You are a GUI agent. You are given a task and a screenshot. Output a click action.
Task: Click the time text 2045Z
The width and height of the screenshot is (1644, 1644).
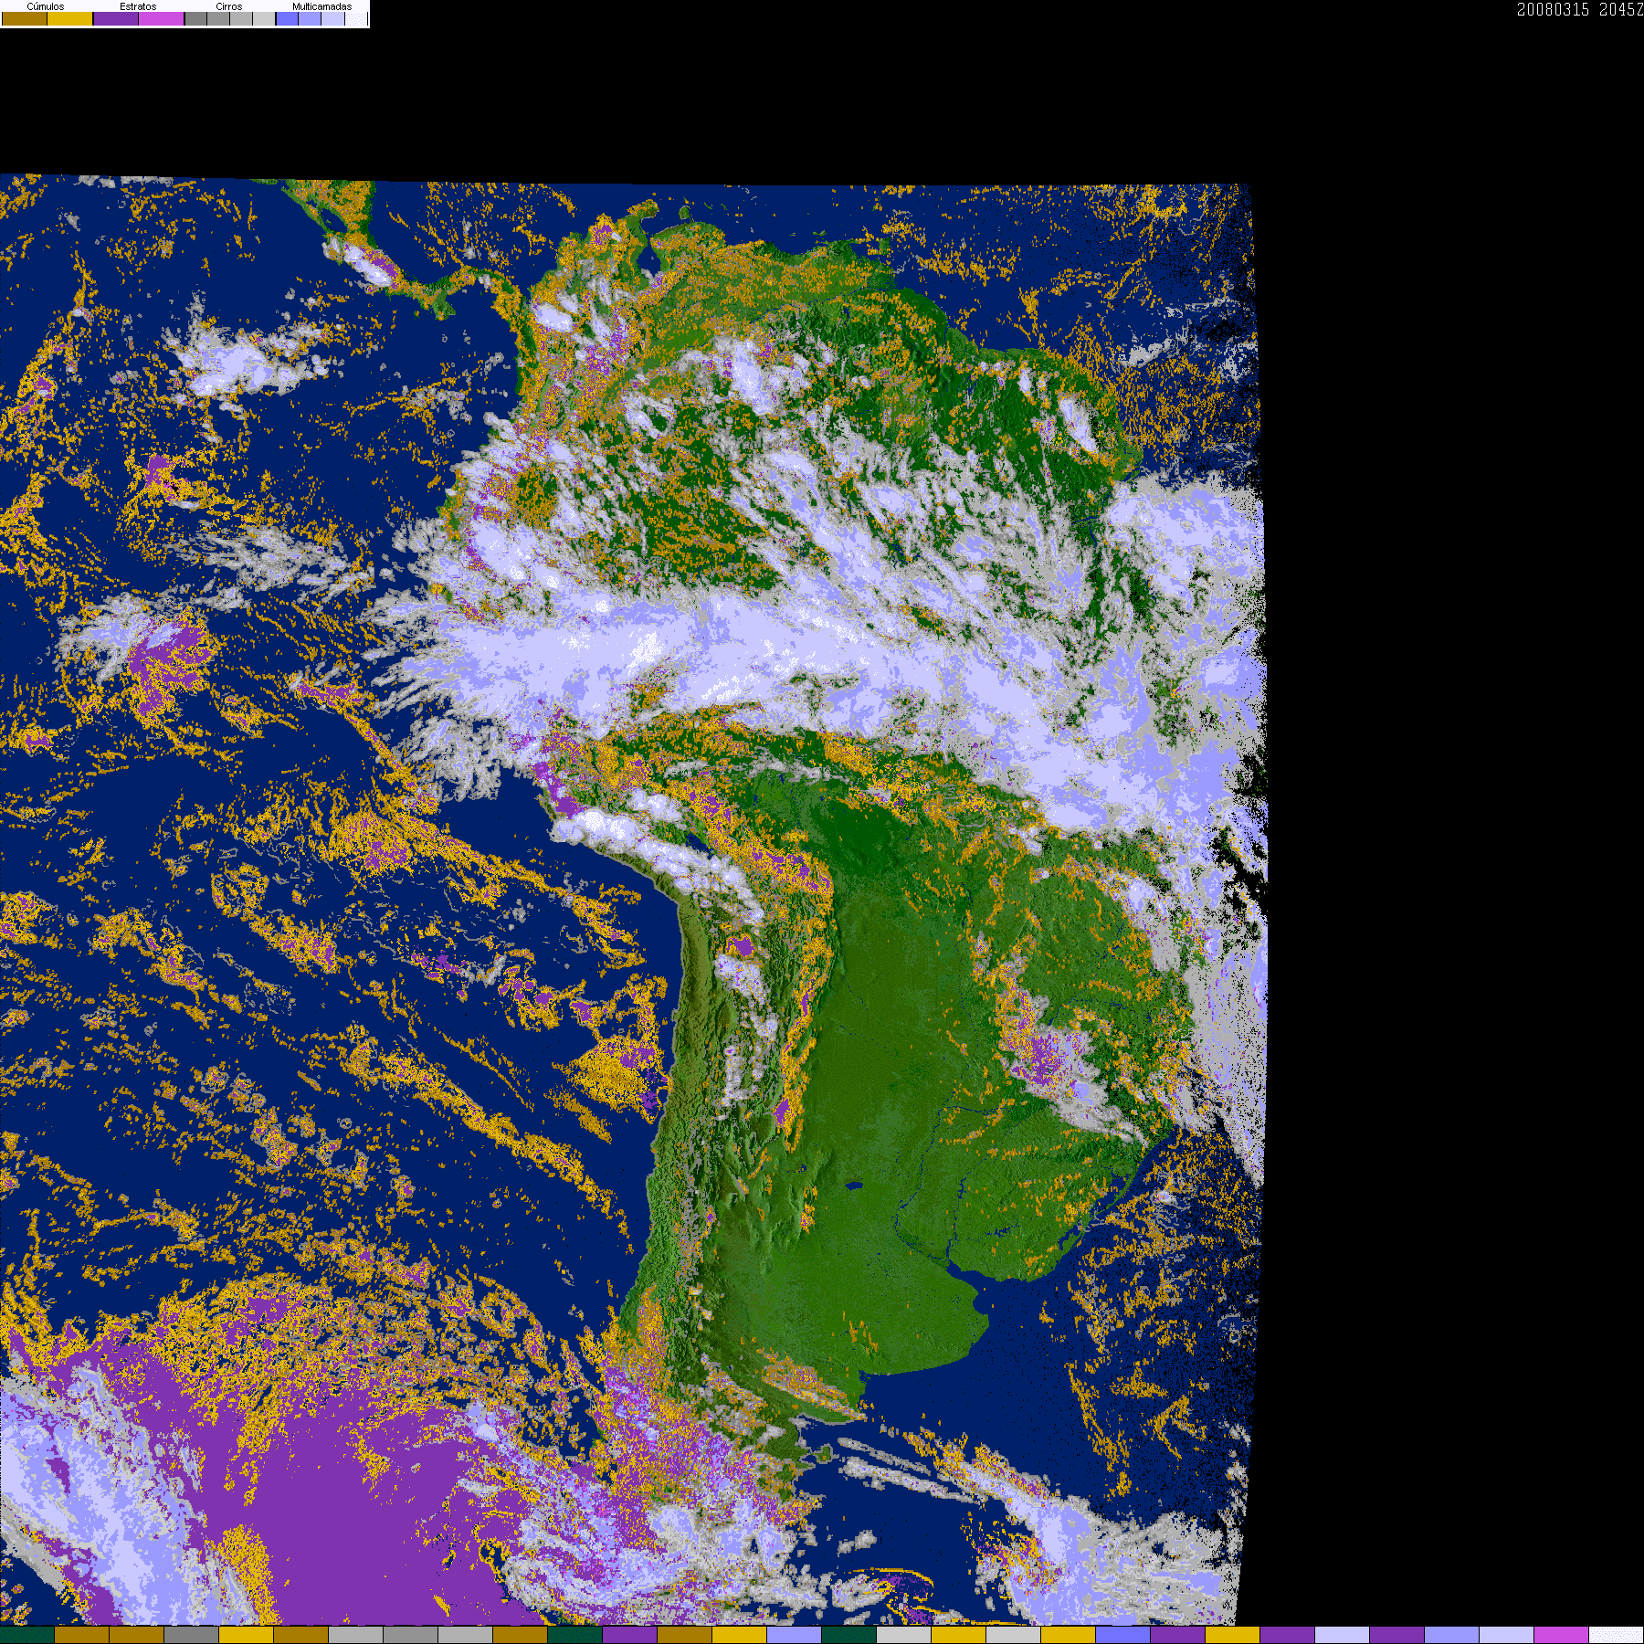click(1621, 9)
